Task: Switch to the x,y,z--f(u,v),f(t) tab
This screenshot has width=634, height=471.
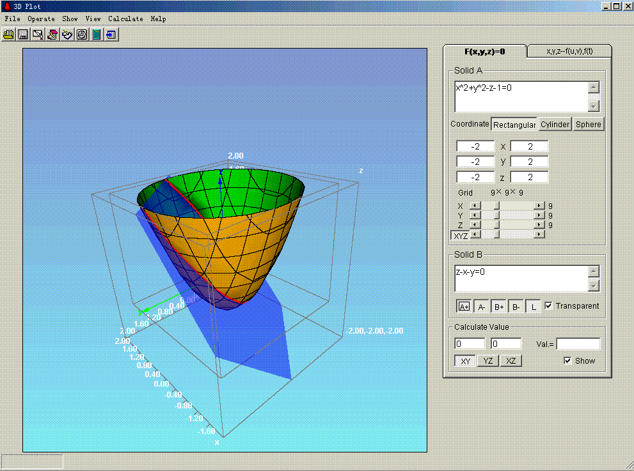Action: [x=569, y=51]
